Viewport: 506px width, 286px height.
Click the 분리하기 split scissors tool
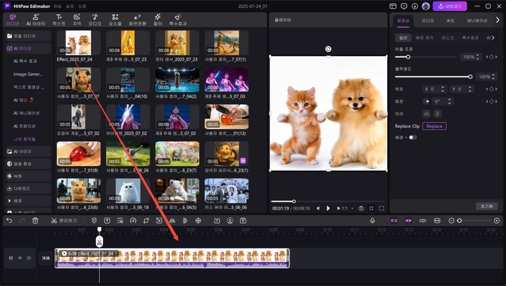[x=64, y=221]
